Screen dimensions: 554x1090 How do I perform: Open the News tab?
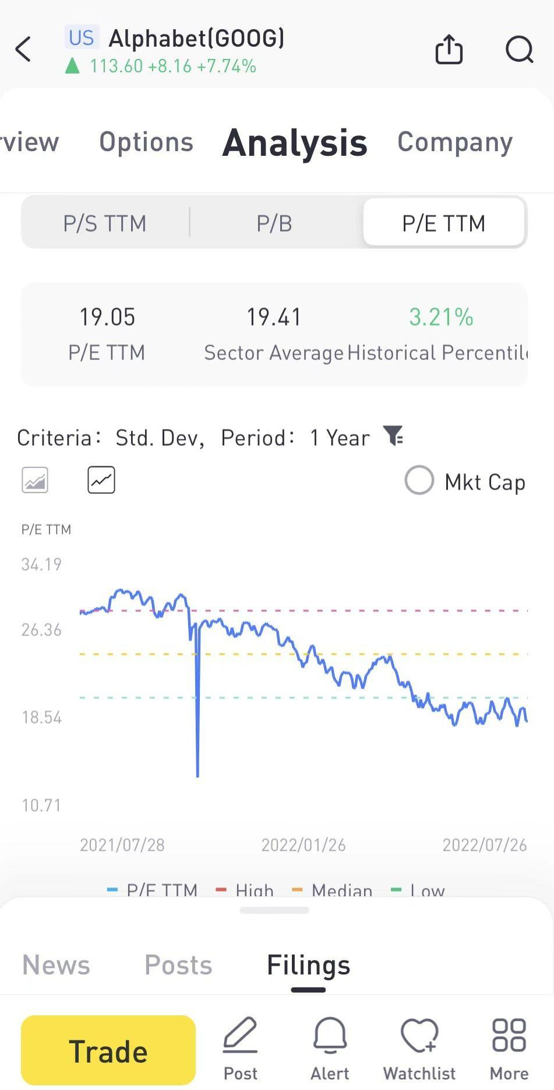[x=56, y=965]
